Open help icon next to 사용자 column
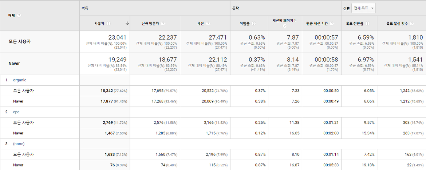This screenshot has width=426, height=170. 109,24
